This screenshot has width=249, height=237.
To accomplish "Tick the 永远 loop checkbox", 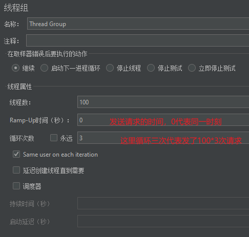I will point(54,138).
